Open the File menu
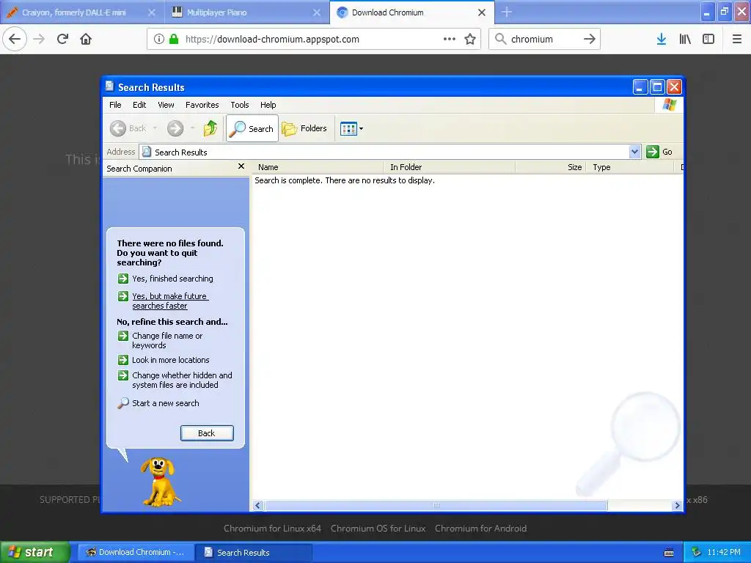The height and width of the screenshot is (563, 751). (x=115, y=105)
